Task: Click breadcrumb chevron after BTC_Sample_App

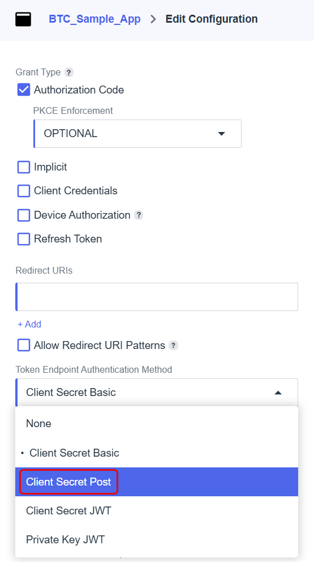Action: 153,19
